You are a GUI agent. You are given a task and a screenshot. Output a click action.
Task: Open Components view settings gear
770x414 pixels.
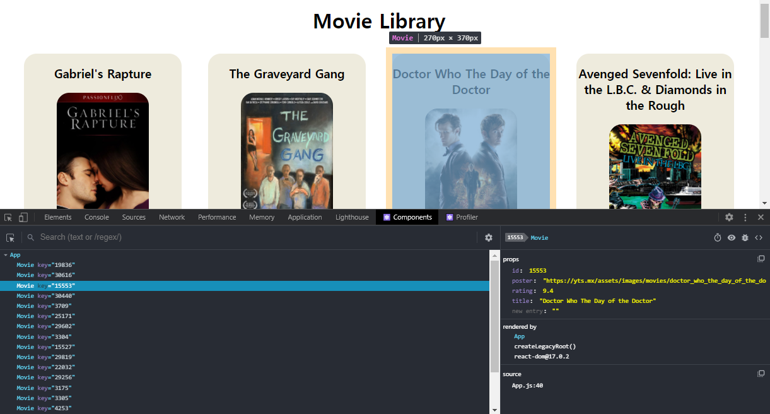click(489, 237)
